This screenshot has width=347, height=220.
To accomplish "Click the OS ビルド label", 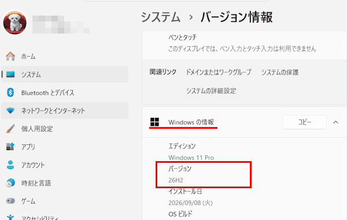I will 180,214.
